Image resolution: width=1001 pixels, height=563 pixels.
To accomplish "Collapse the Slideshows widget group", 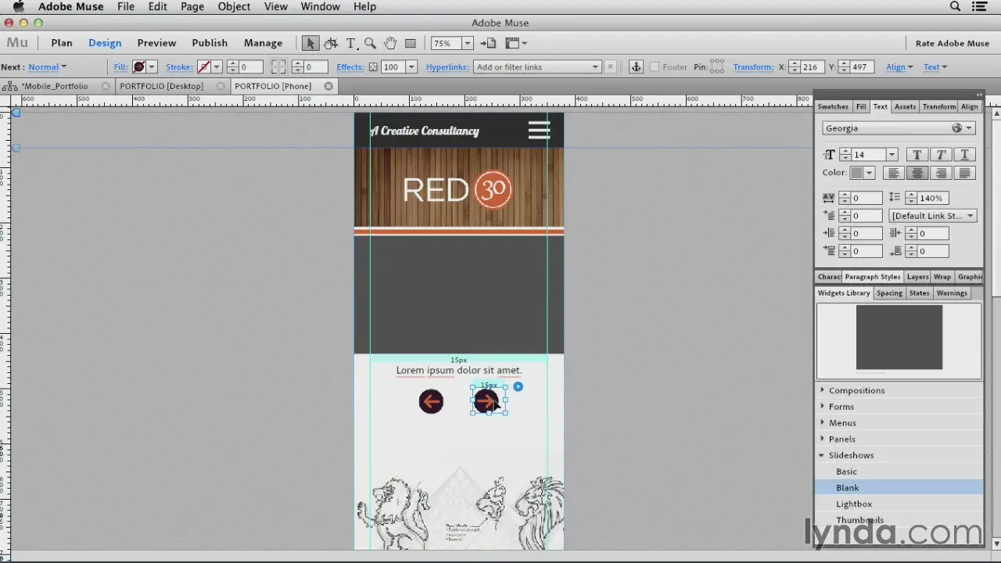I will [x=822, y=455].
